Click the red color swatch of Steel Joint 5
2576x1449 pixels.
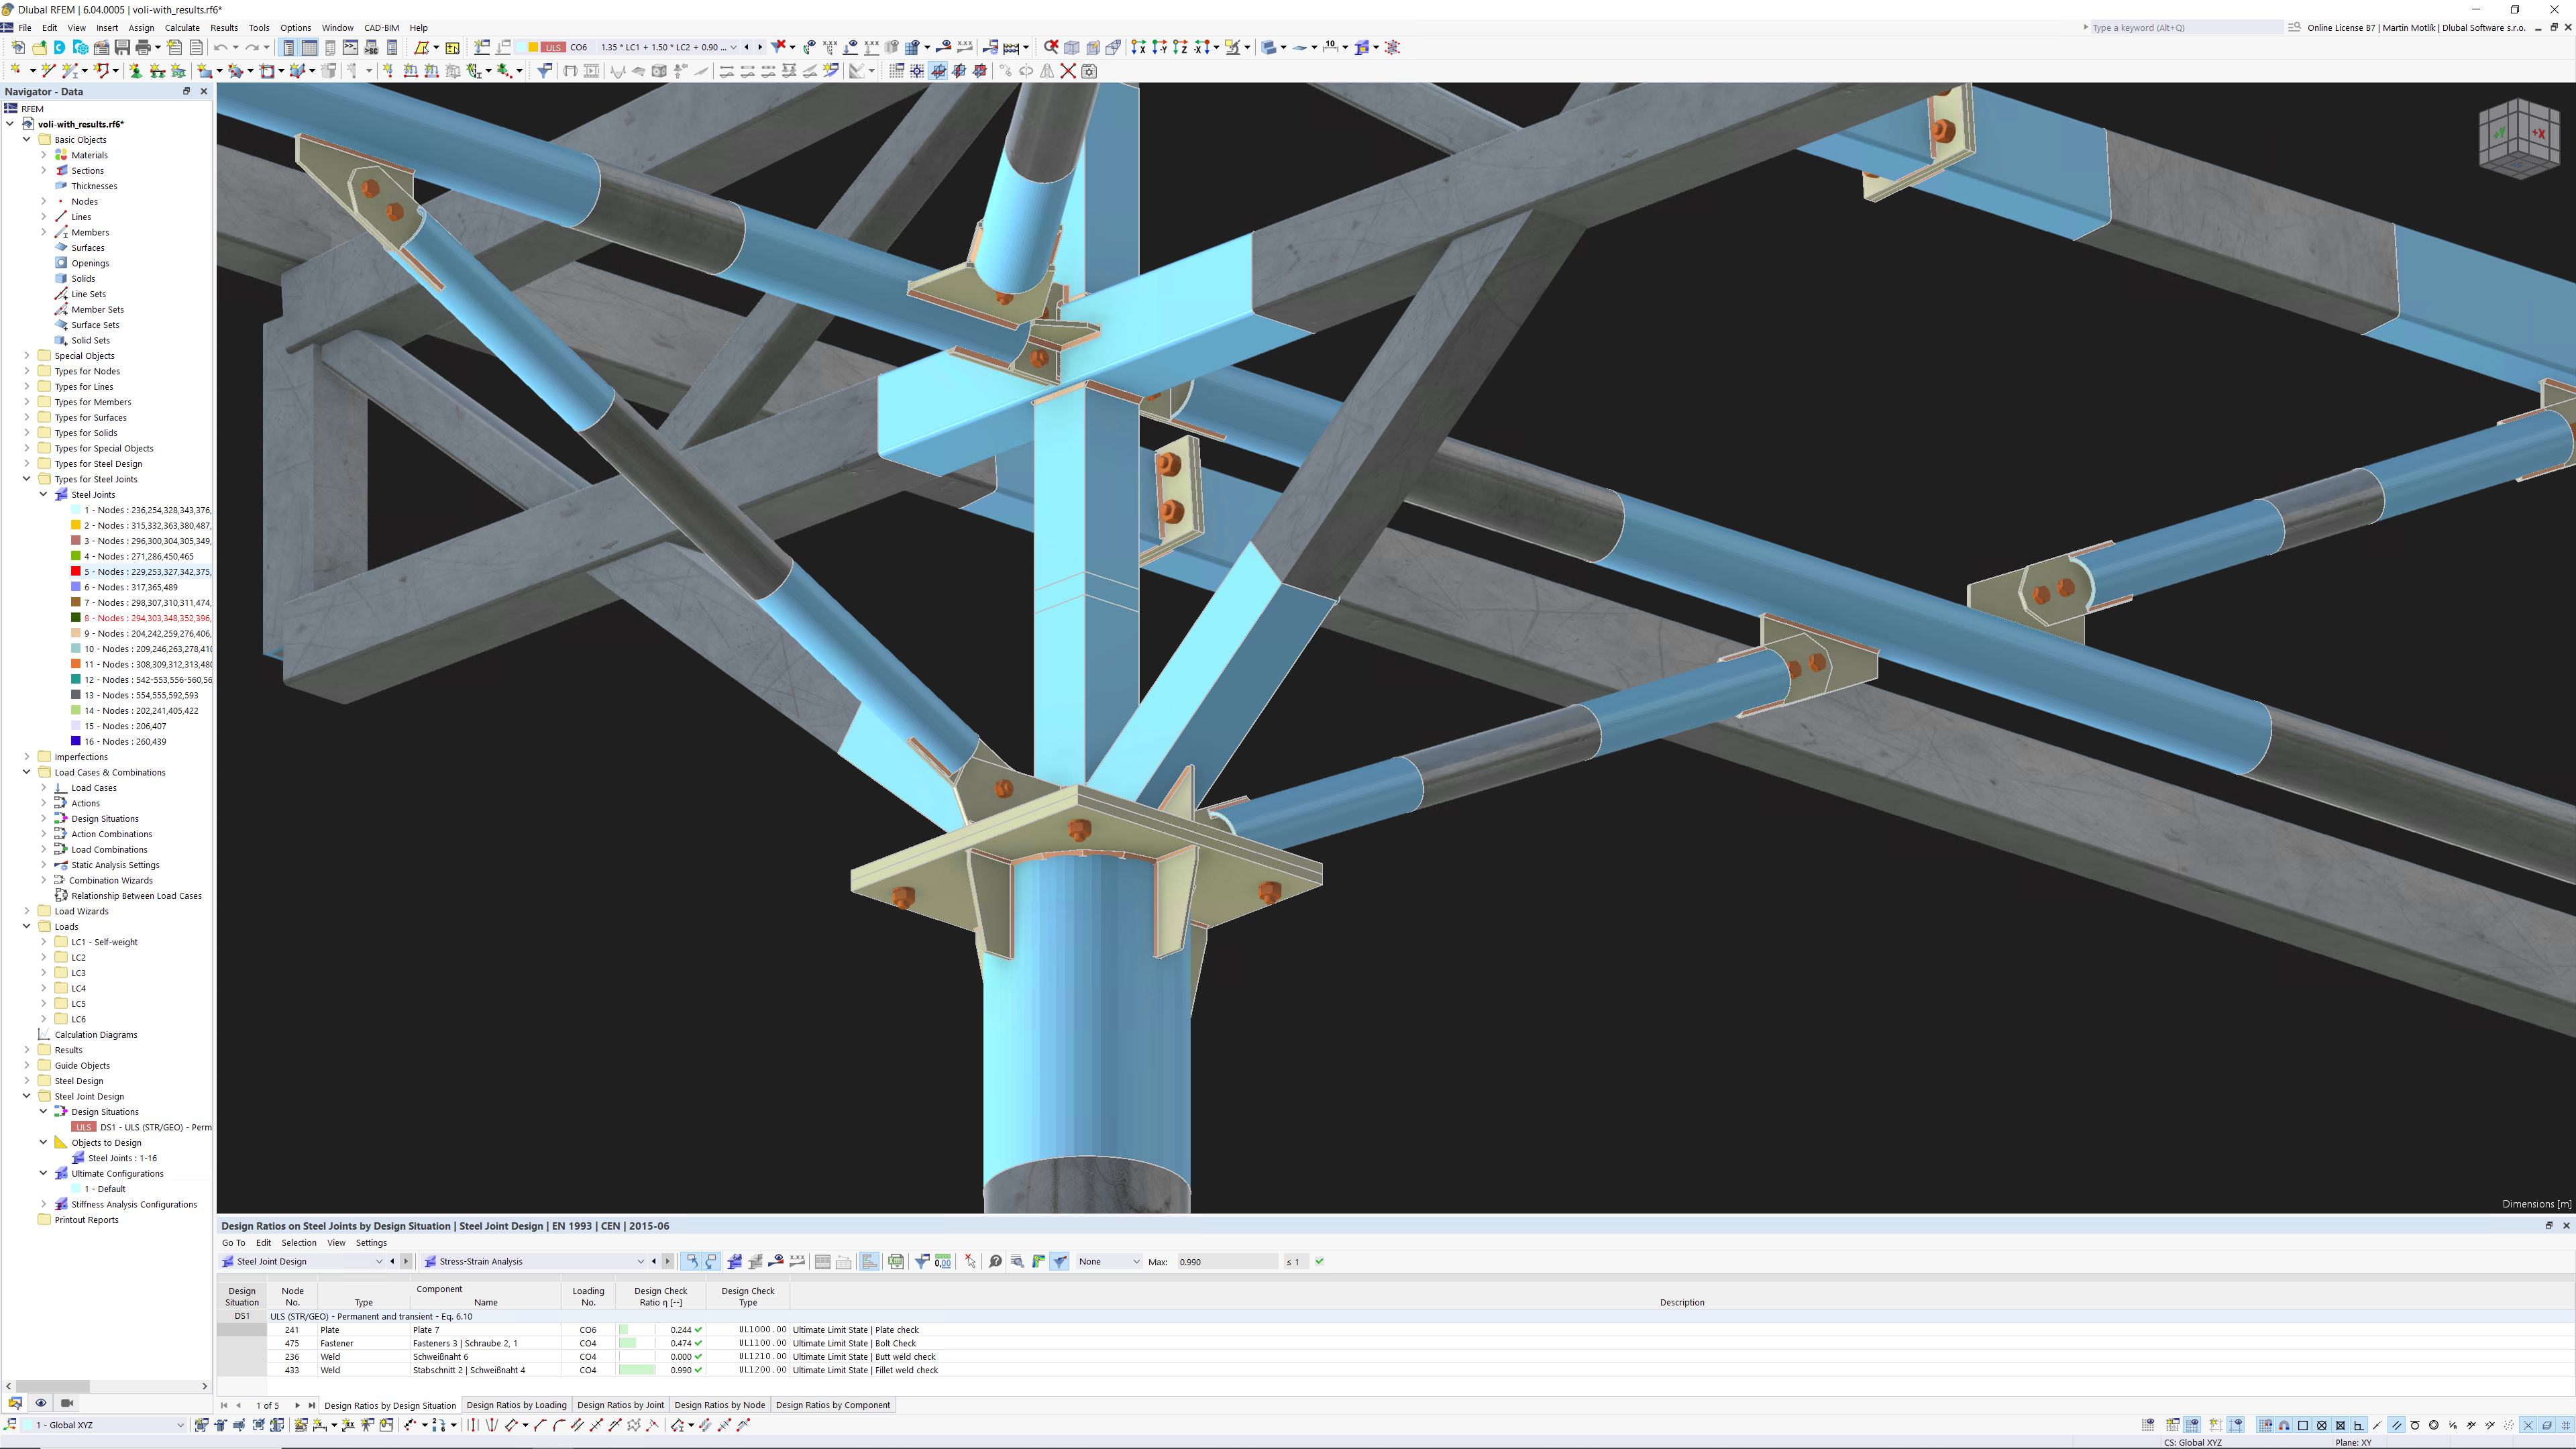pyautogui.click(x=76, y=571)
